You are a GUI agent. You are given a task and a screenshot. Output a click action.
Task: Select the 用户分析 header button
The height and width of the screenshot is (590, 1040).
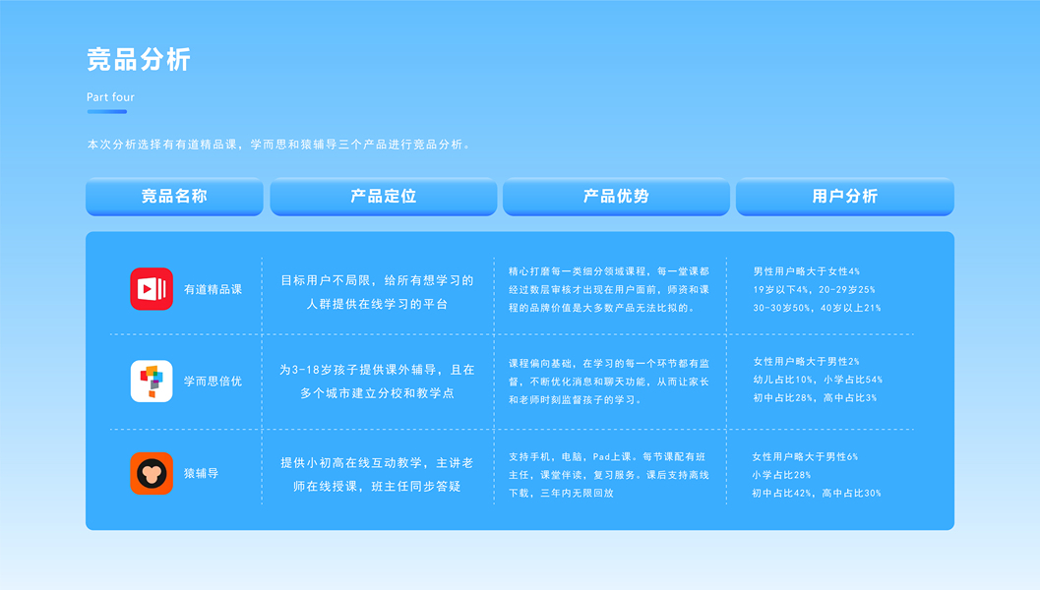click(x=845, y=197)
